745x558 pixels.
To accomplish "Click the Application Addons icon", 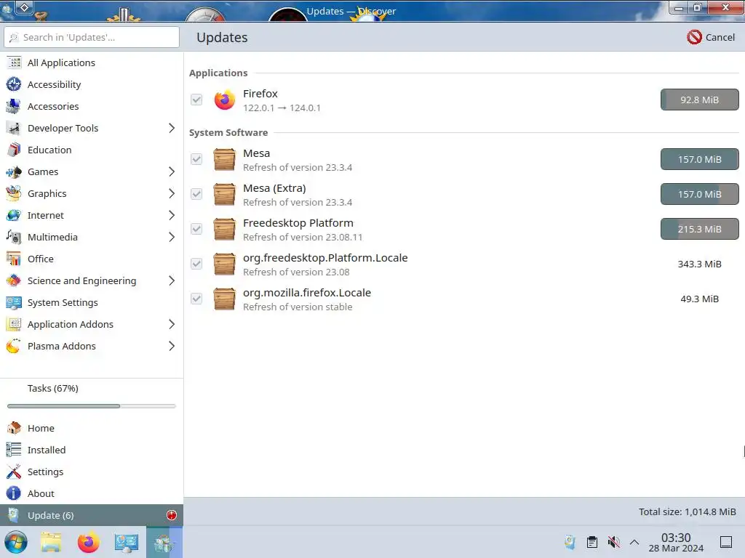I will coord(14,325).
